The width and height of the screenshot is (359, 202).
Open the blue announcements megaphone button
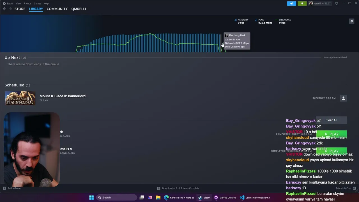(292, 3)
